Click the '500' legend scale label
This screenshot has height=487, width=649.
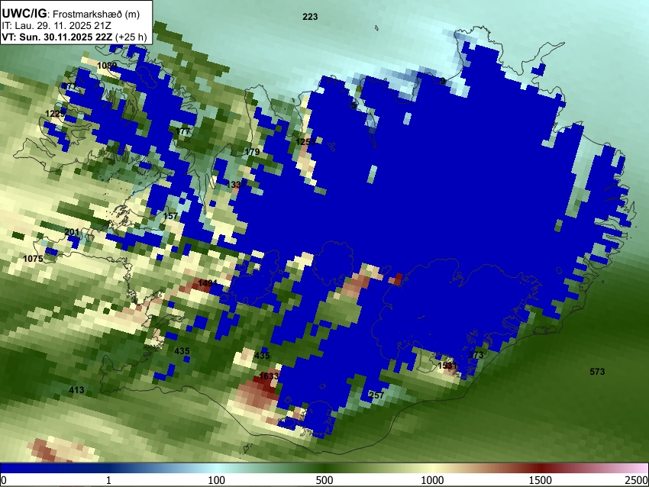(x=324, y=480)
